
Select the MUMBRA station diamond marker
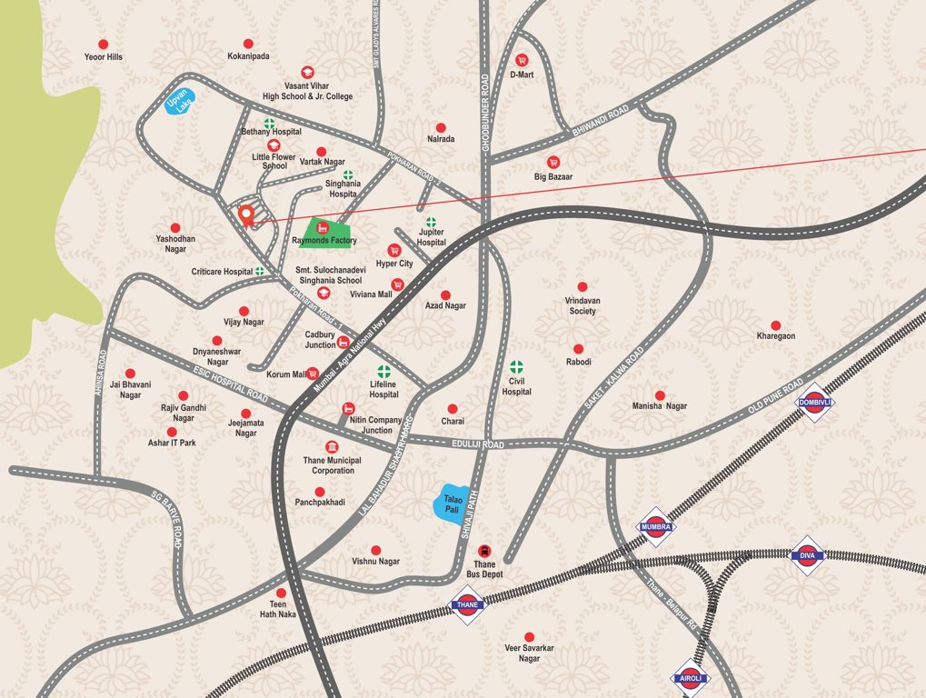click(656, 524)
